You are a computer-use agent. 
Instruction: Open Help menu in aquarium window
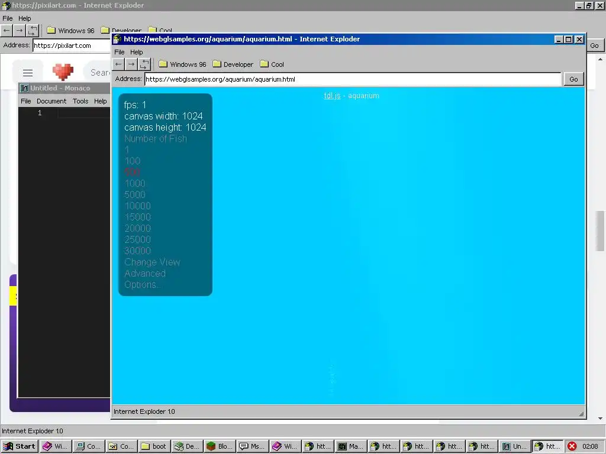(137, 52)
